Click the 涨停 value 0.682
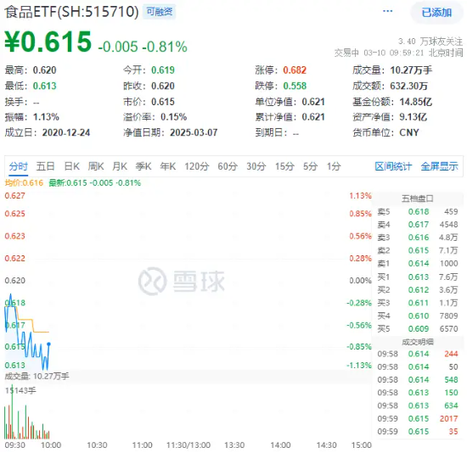Viewport: 467px width, 453px height. tap(295, 70)
